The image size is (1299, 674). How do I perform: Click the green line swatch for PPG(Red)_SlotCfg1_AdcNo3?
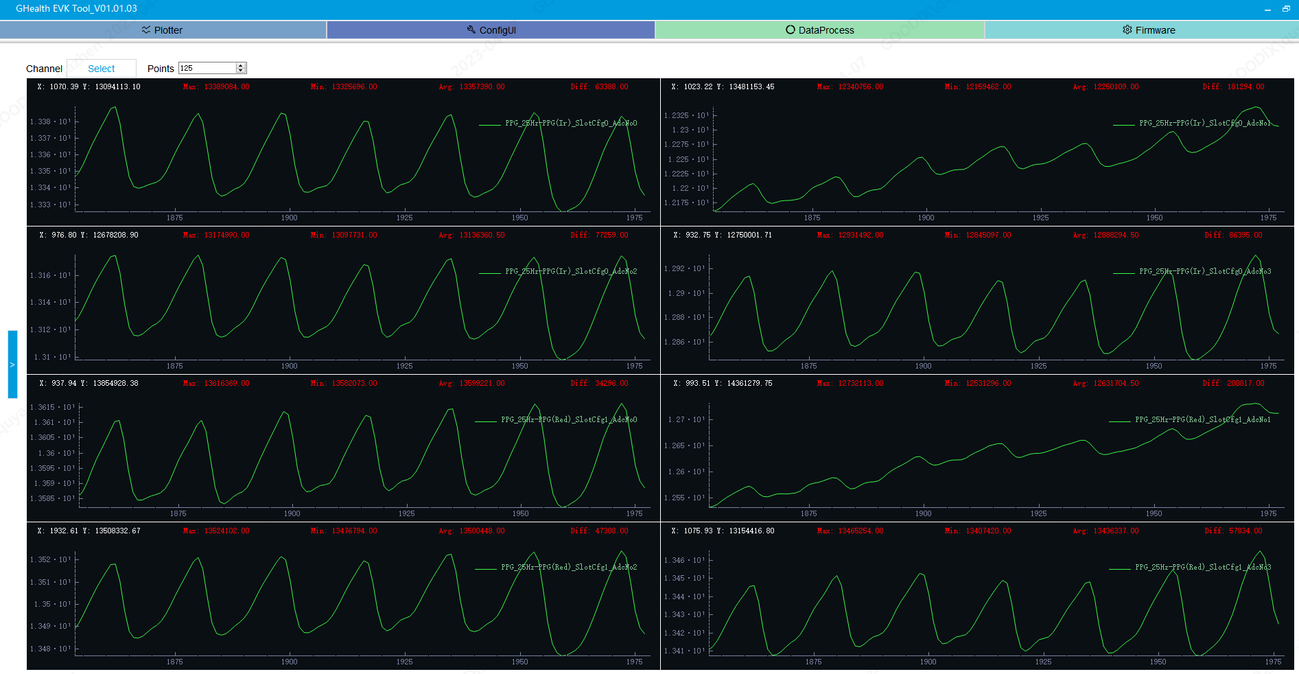(x=1119, y=568)
